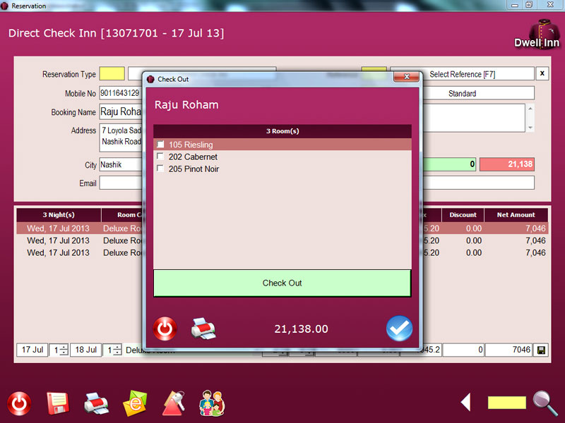This screenshot has width=565, height=423.
Task: Click the Select Reference [F7] button
Action: (463, 74)
